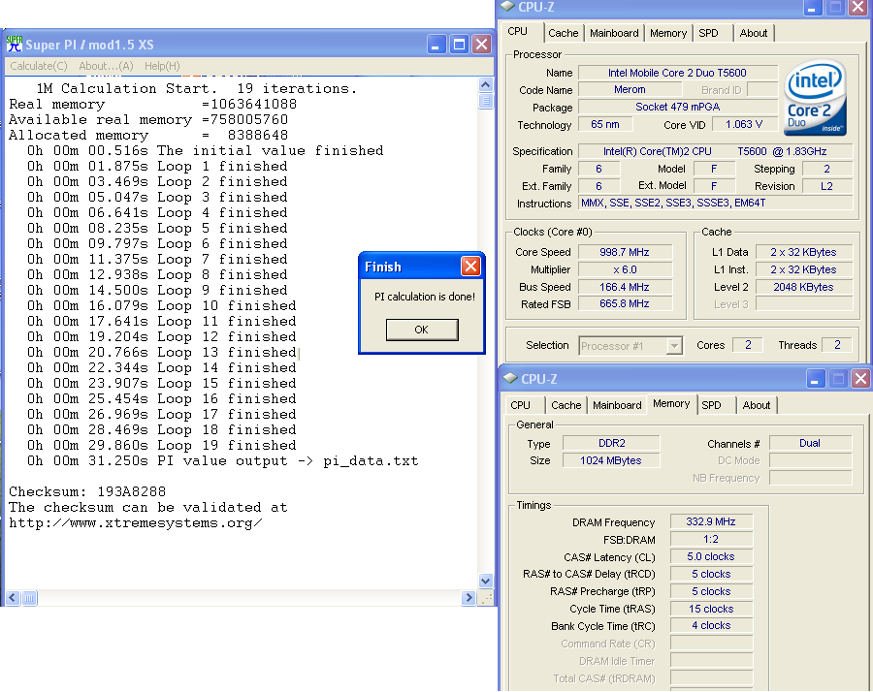This screenshot has height=692, width=873.
Task: Click the scroll down arrow in Super PI
Action: coord(486,581)
